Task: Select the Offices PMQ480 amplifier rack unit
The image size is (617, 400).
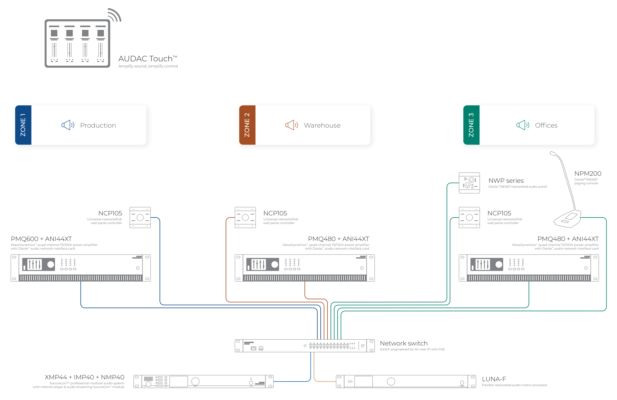Action: point(529,268)
